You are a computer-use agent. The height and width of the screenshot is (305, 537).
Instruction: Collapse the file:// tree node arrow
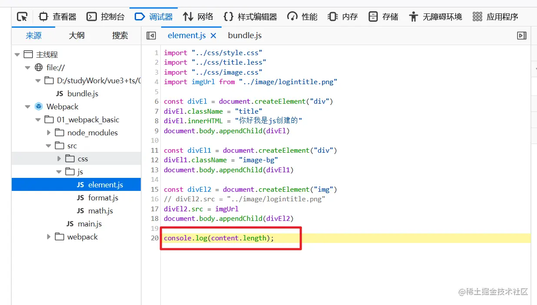(28, 68)
